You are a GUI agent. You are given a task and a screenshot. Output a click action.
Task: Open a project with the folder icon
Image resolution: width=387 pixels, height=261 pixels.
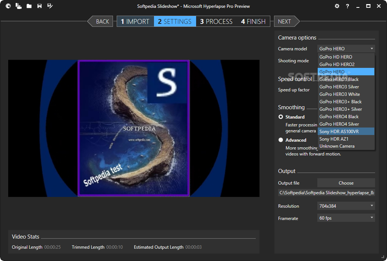(29, 6)
